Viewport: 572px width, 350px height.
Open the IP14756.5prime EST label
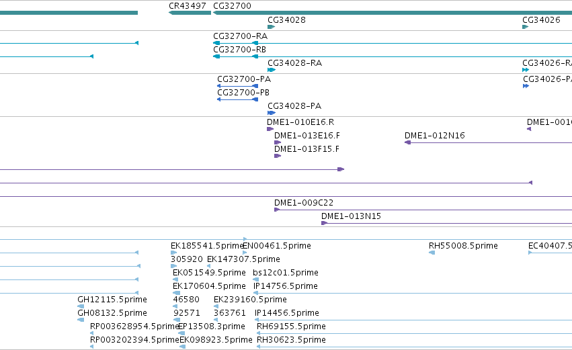(x=285, y=286)
